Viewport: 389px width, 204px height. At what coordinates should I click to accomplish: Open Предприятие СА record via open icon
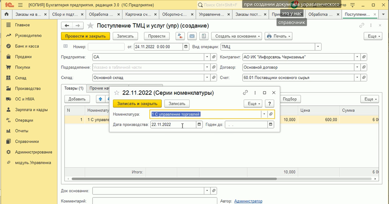214,57
